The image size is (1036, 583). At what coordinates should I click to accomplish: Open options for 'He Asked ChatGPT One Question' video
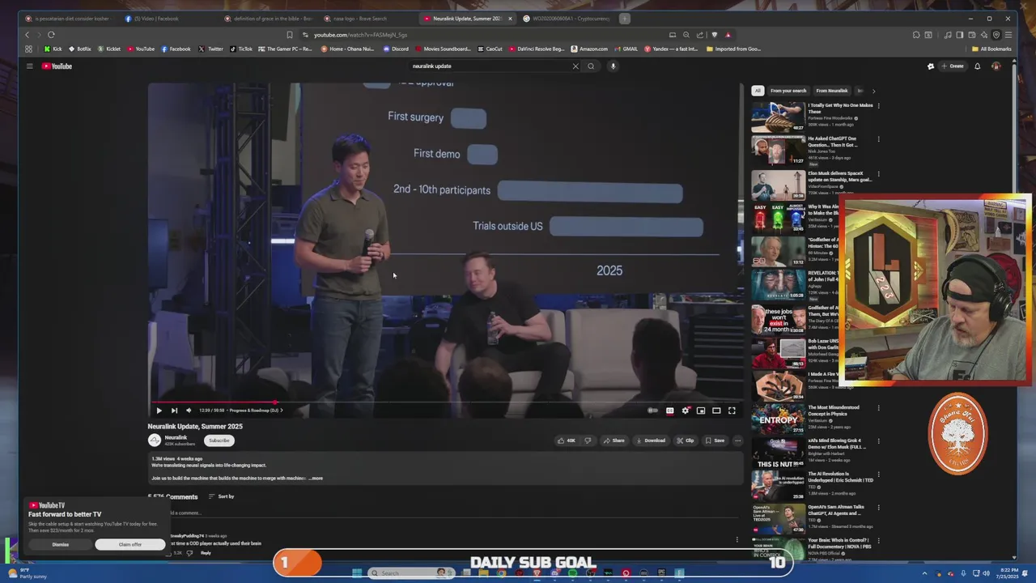878,138
